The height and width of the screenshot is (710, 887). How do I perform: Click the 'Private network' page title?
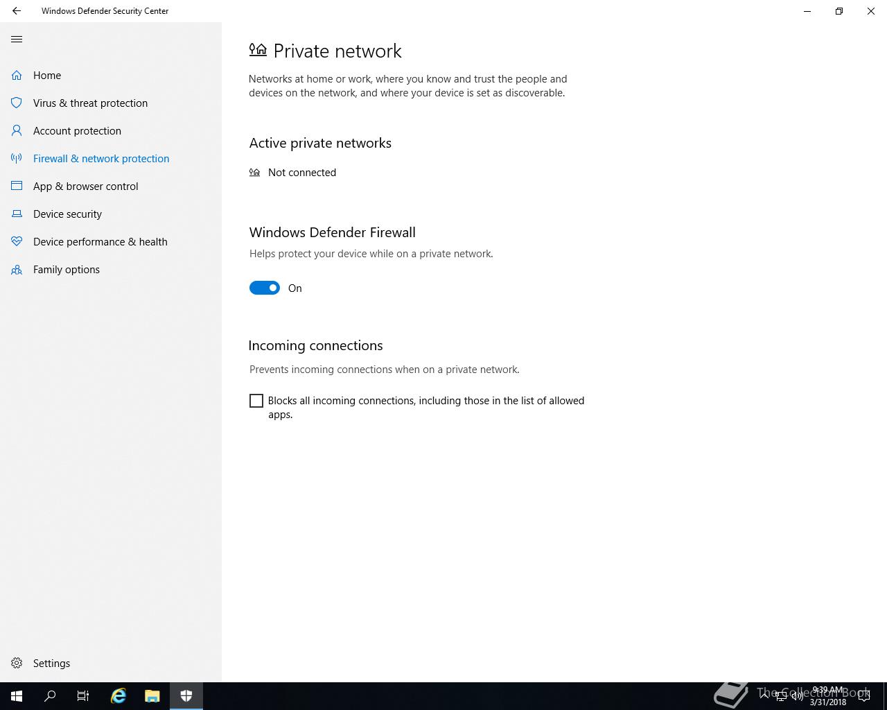pyautogui.click(x=337, y=51)
